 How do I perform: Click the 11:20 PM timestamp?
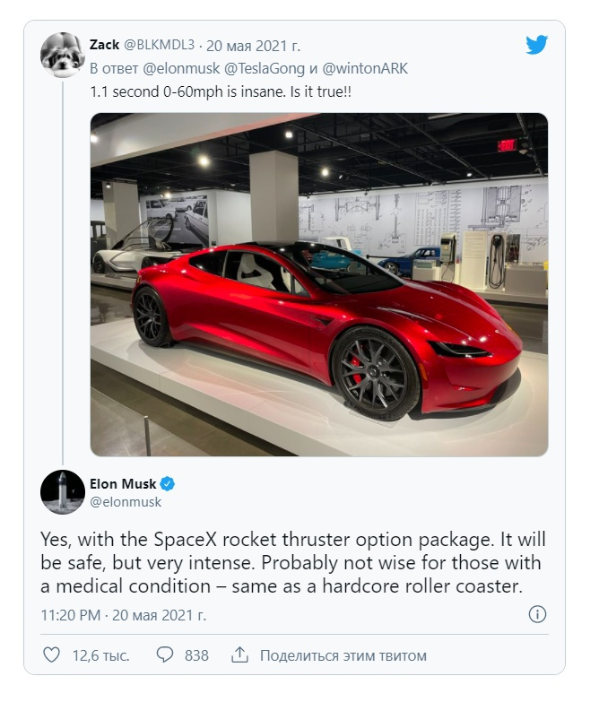tap(70, 615)
